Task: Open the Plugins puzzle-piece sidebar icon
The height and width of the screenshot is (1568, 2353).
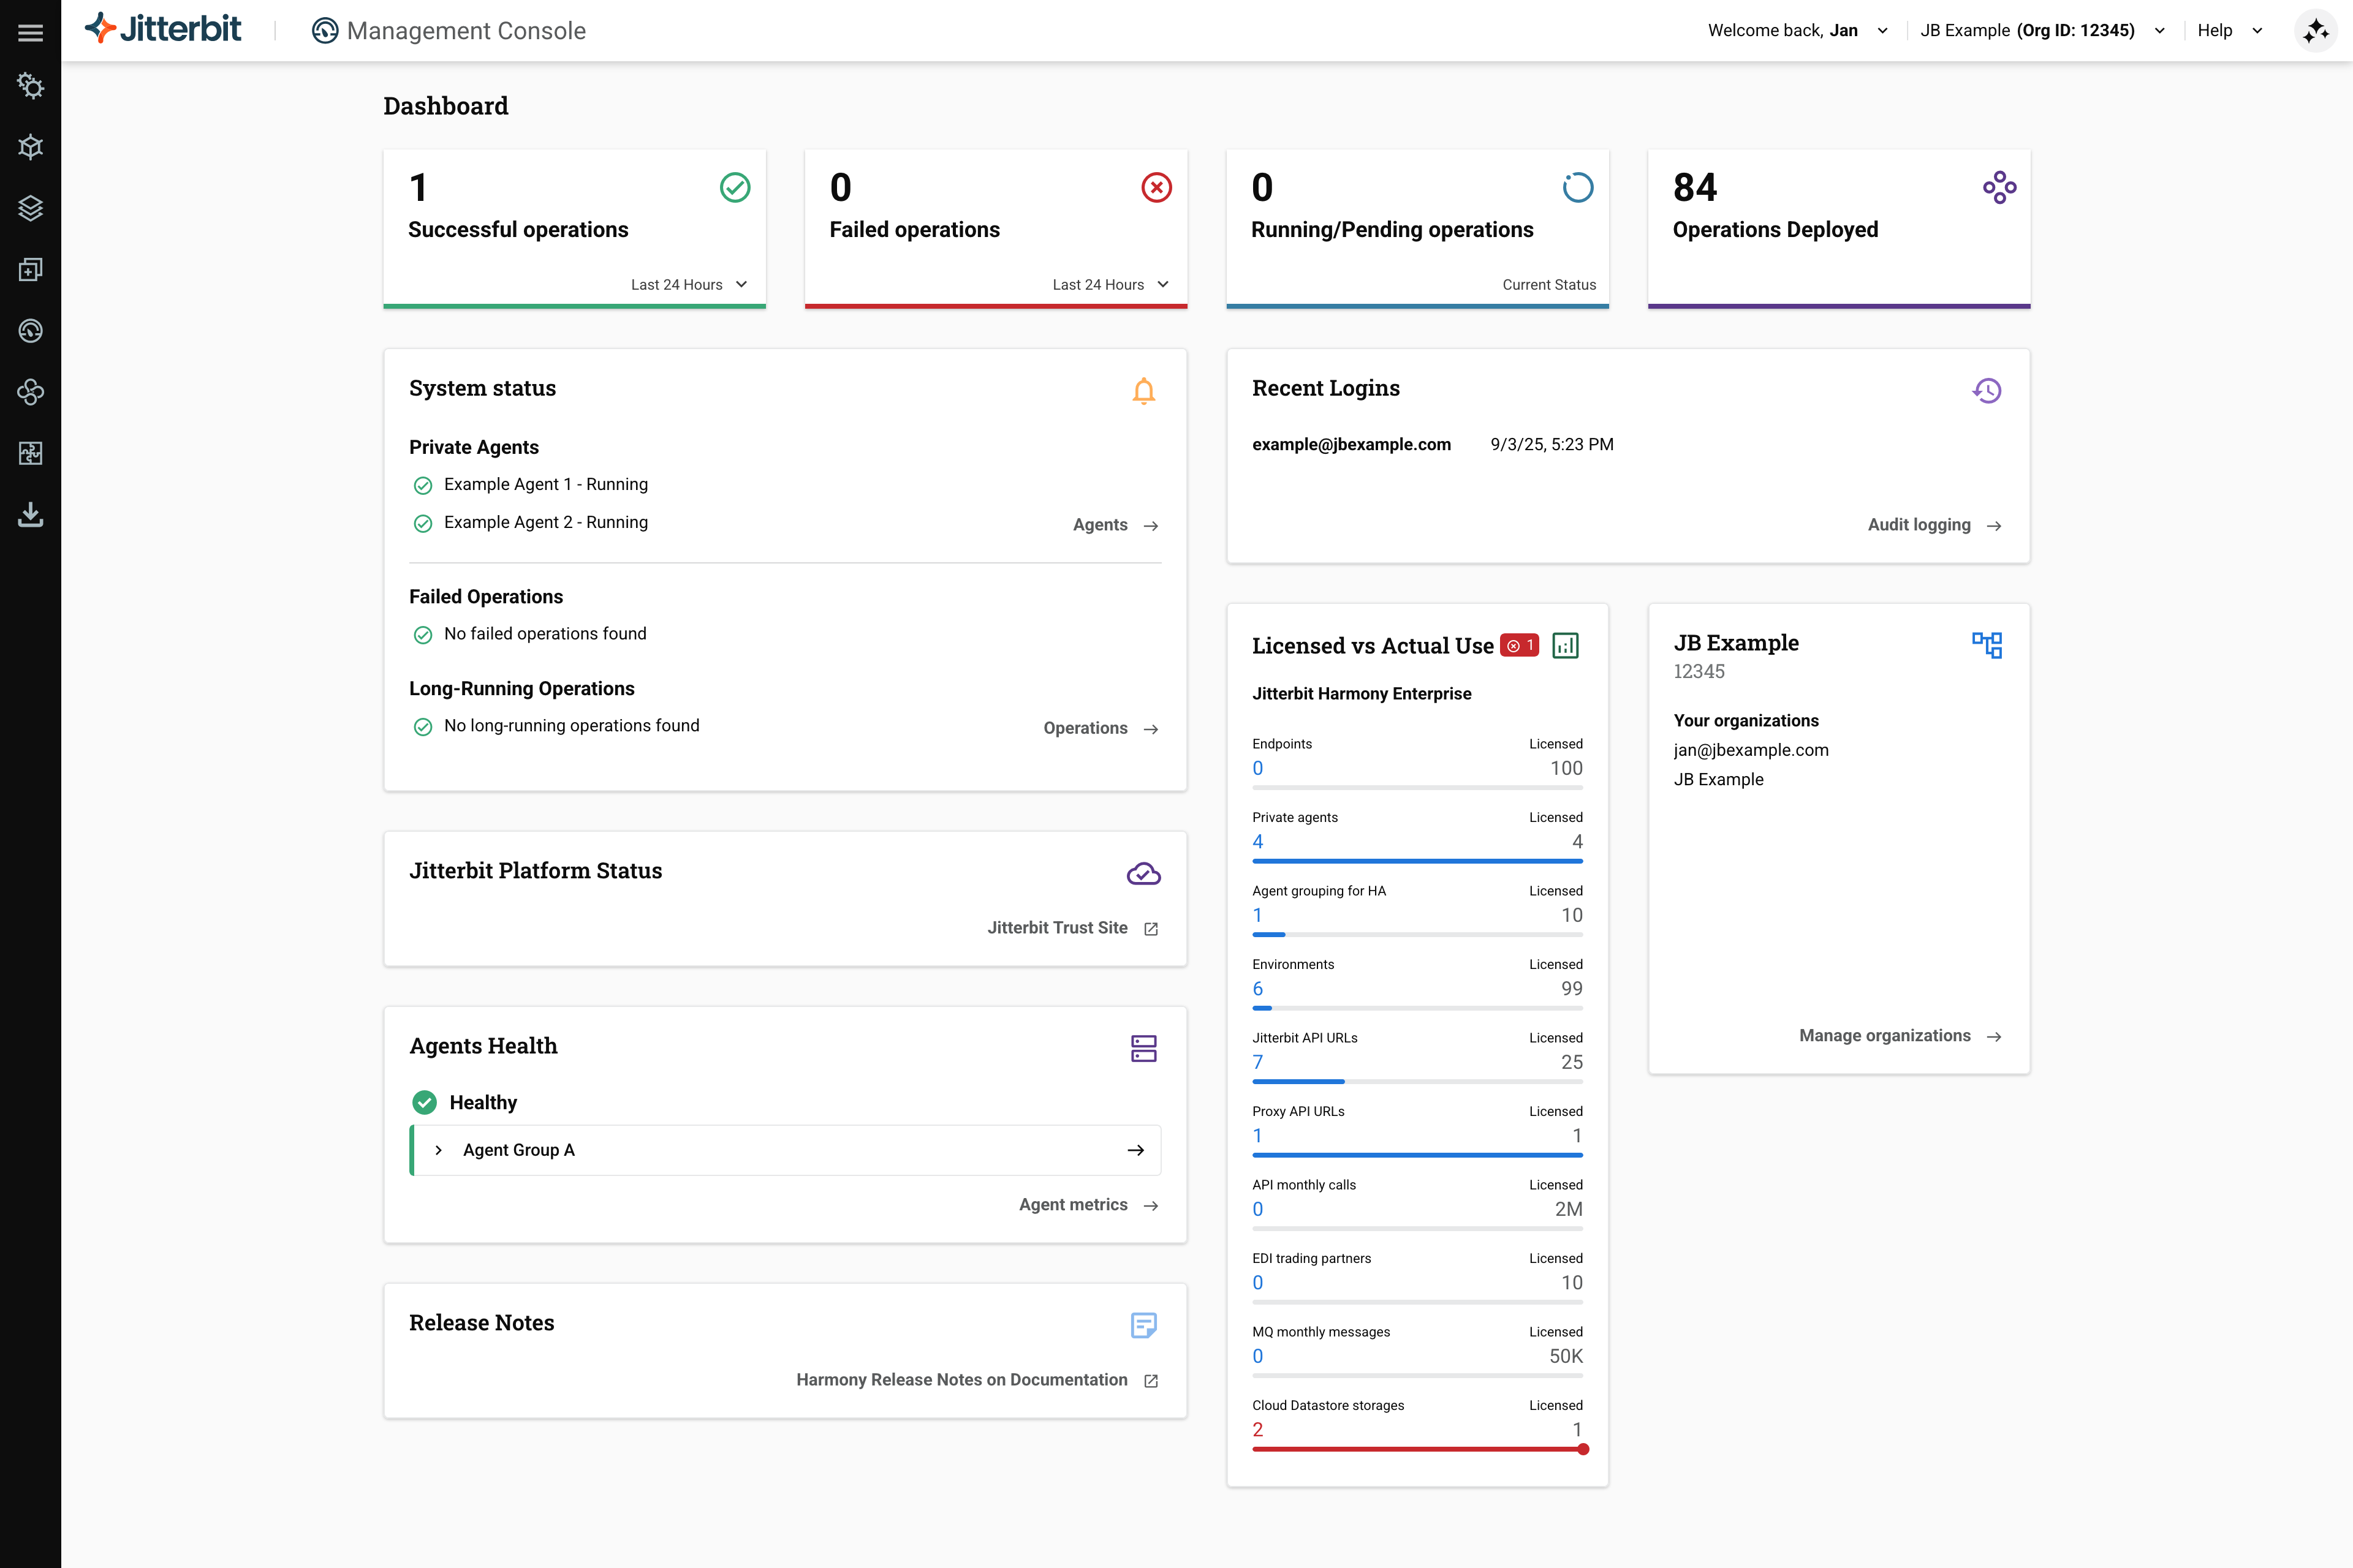Action: [31, 453]
